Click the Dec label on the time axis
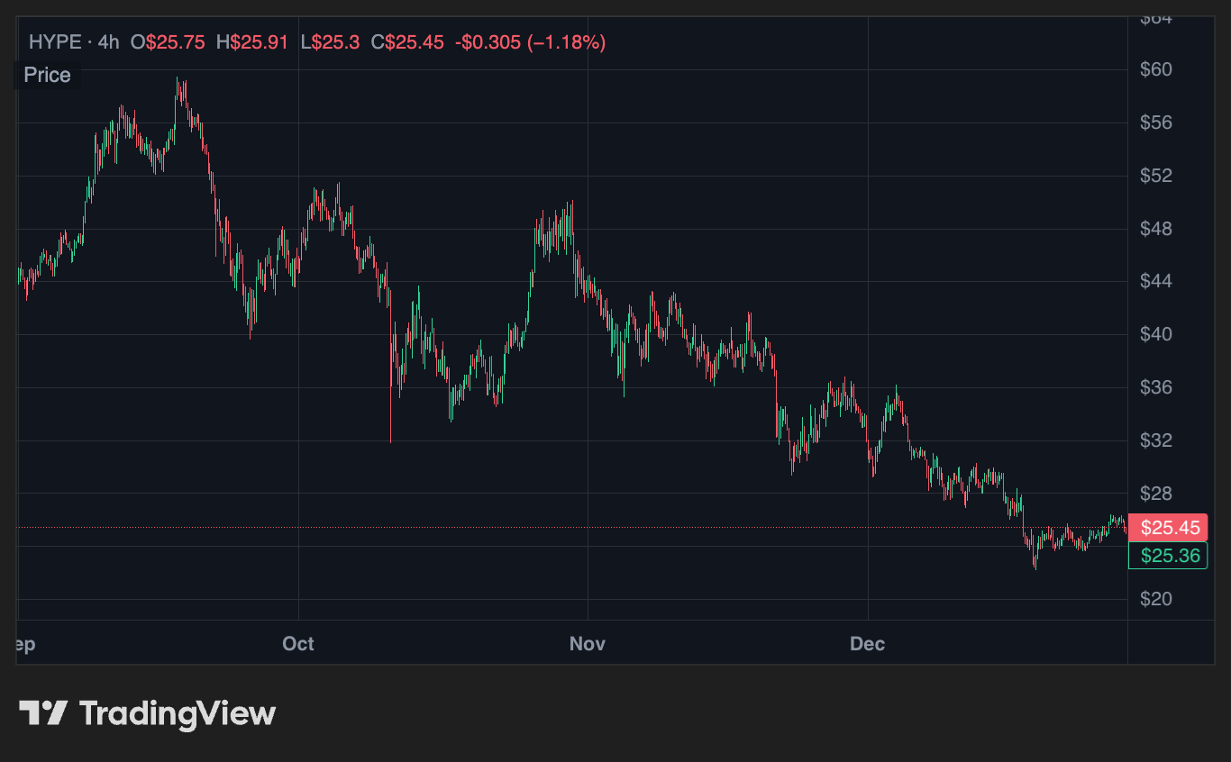 pos(868,644)
